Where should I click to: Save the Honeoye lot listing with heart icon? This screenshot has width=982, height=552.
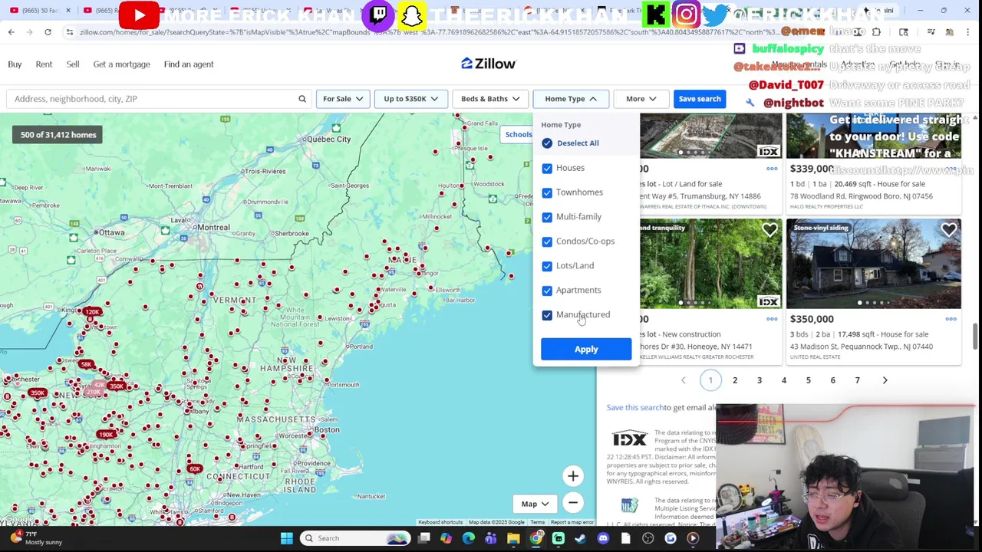pos(769,230)
